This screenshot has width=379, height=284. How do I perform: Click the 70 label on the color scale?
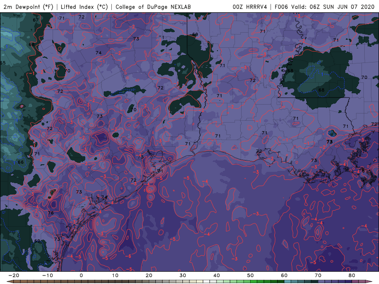tap(318, 275)
